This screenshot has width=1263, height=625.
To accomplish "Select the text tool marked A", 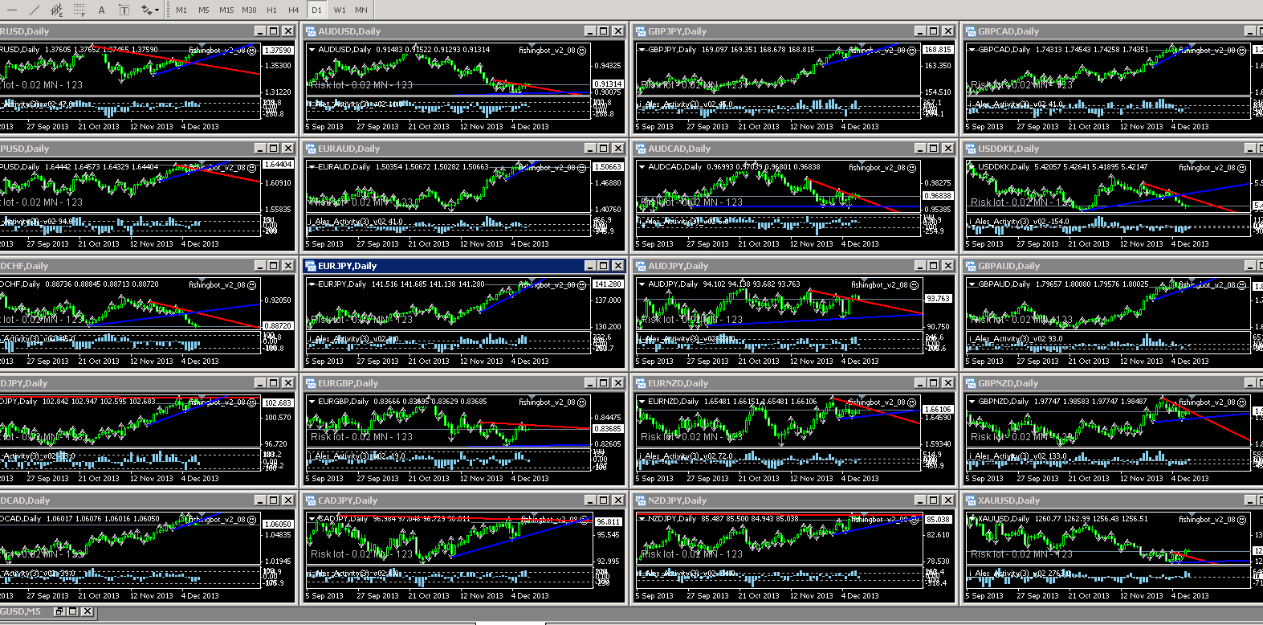I will (101, 10).
